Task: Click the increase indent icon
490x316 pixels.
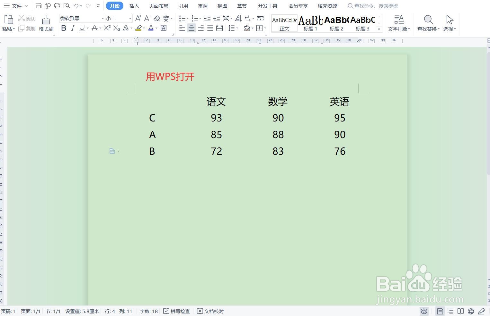Action: (x=217, y=18)
